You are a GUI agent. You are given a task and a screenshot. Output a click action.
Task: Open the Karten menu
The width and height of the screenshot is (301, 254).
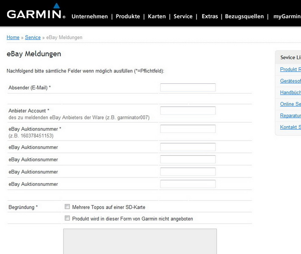click(157, 17)
